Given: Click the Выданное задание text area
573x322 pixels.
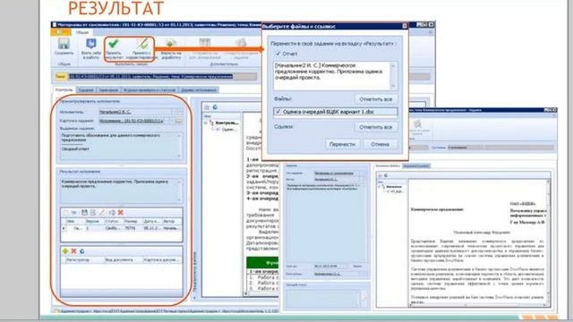Looking at the screenshot, I should 120,145.
